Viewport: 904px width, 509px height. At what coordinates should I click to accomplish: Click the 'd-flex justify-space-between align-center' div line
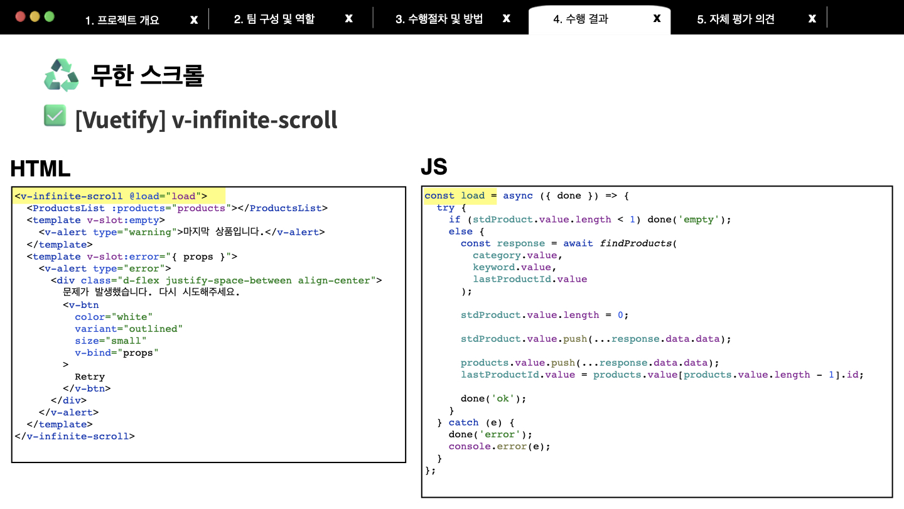[216, 280]
